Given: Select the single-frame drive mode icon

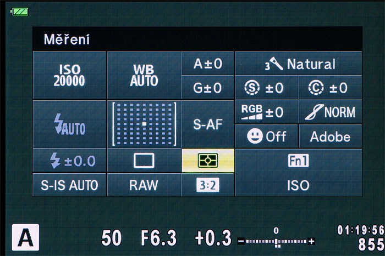Looking at the screenshot, I should 144,161.
